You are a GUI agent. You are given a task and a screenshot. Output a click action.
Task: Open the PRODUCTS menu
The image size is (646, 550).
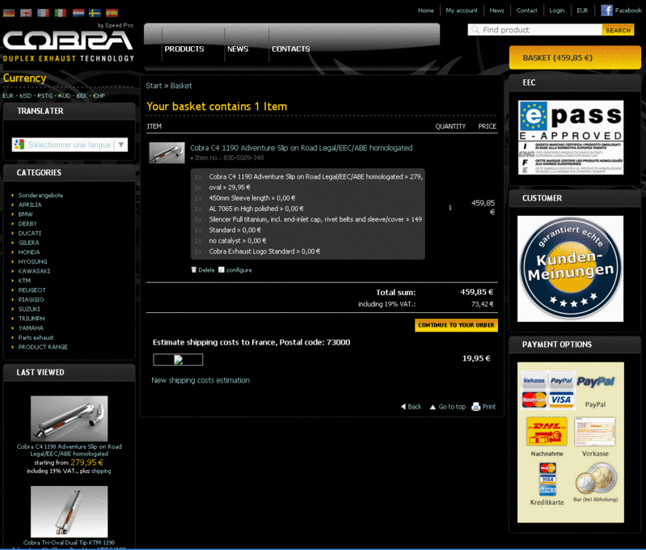(184, 49)
